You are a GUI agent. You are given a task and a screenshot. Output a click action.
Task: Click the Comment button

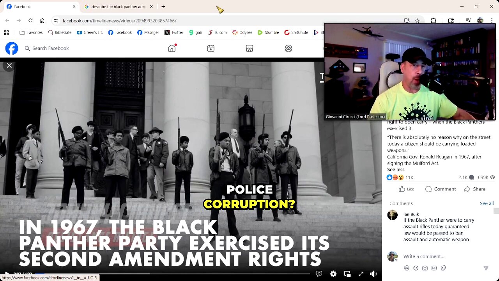pos(441,189)
